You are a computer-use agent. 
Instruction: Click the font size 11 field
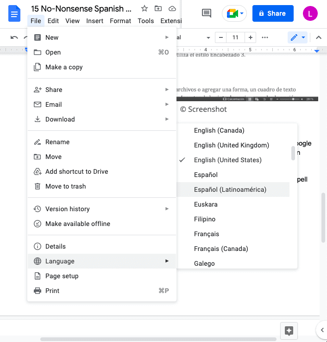click(235, 37)
